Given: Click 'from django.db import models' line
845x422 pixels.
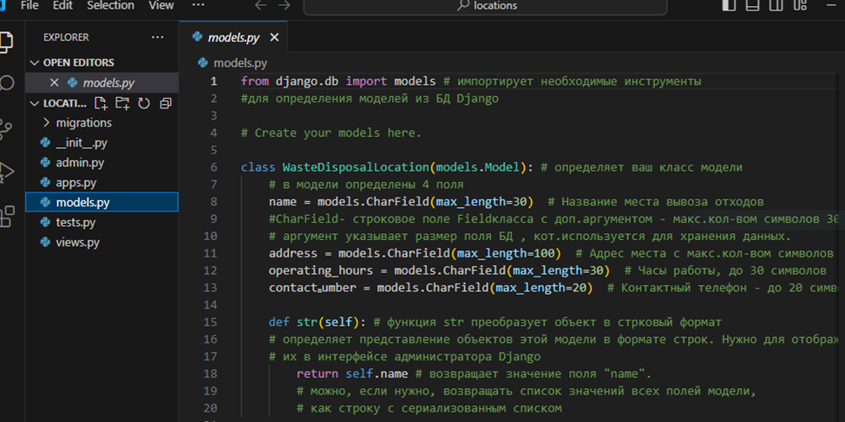Looking at the screenshot, I should pyautogui.click(x=338, y=81).
